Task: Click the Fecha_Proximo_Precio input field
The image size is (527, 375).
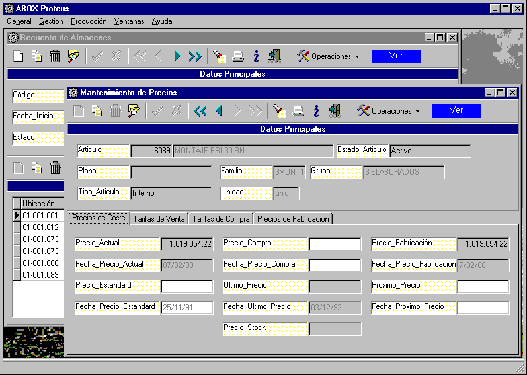Action: point(483,308)
